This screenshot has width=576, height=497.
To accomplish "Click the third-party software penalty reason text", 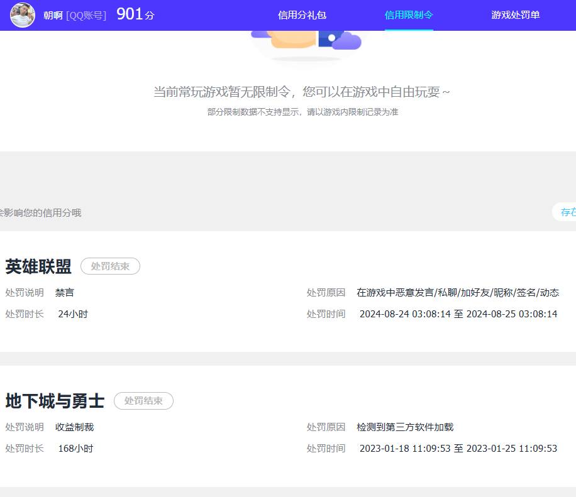I will coord(405,427).
